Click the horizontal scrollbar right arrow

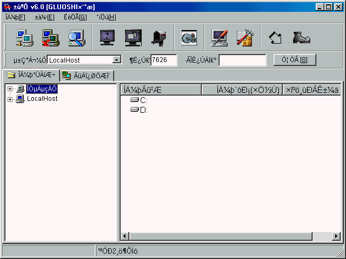tap(336, 236)
